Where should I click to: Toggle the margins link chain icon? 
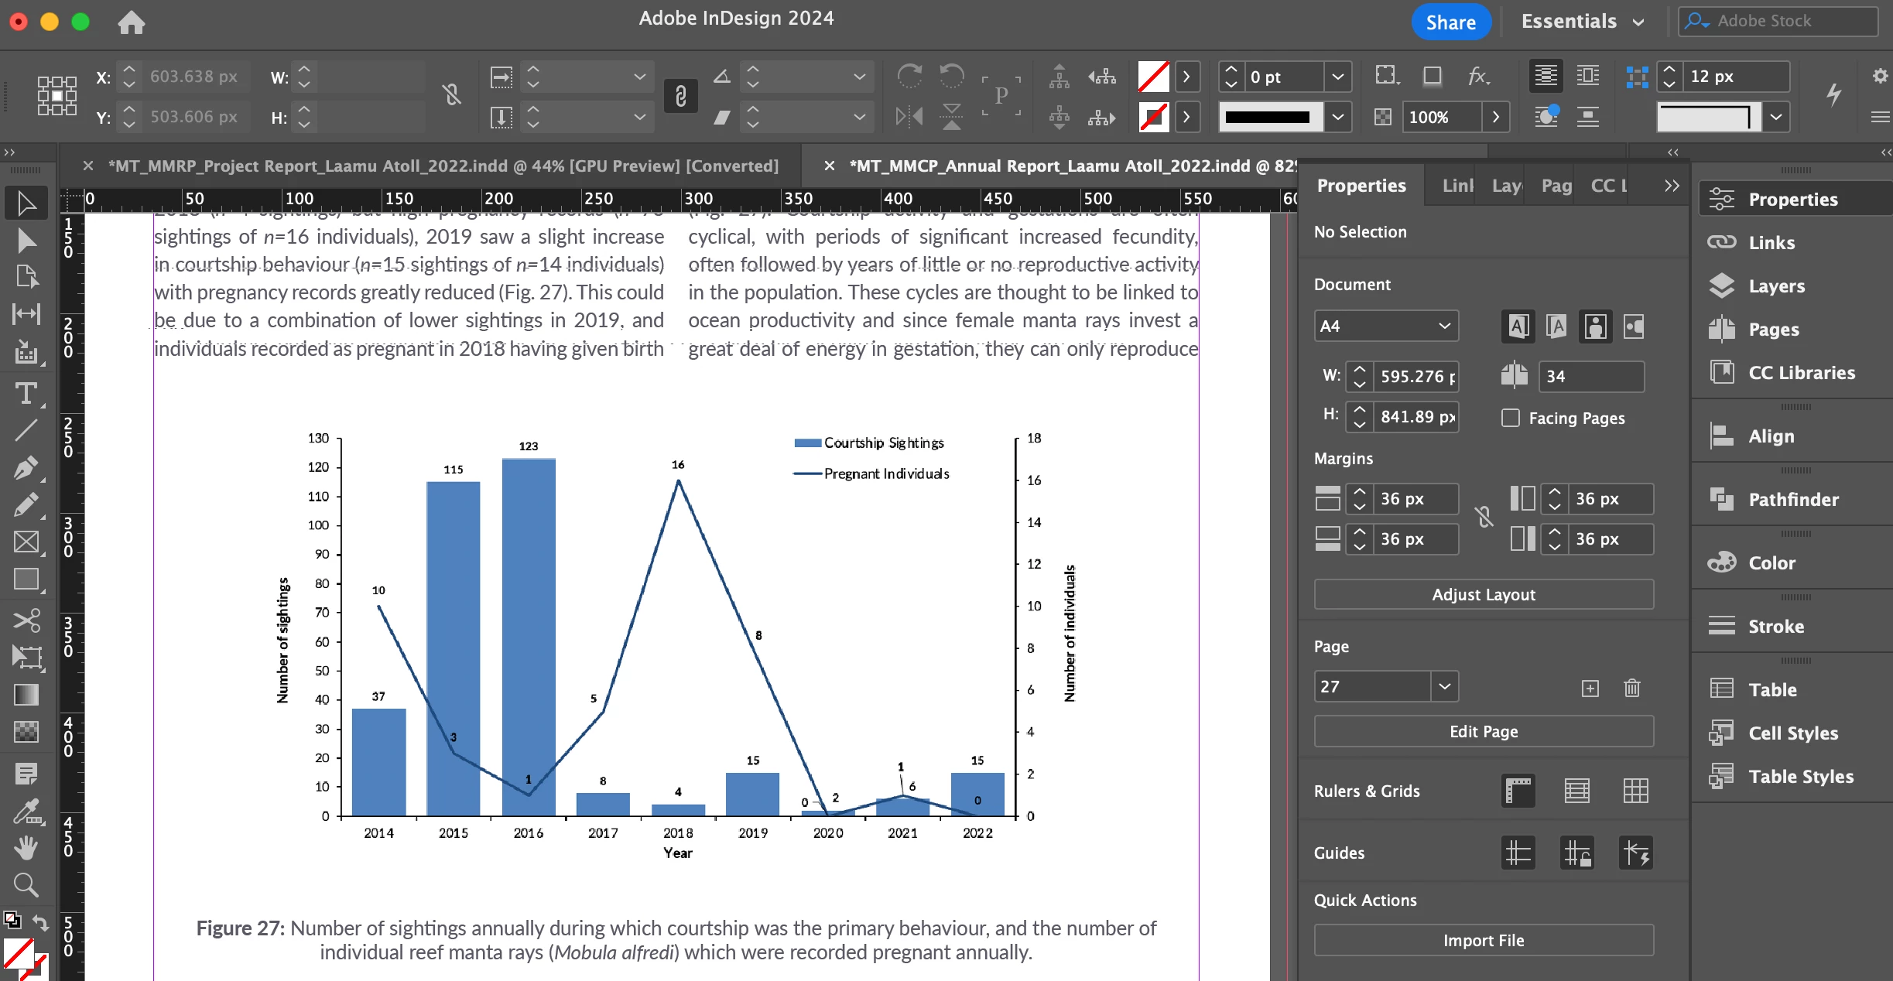coord(1484,517)
